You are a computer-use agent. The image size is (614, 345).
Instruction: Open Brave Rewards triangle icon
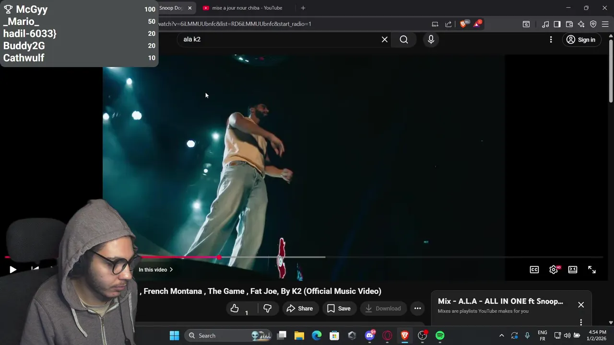click(x=477, y=24)
